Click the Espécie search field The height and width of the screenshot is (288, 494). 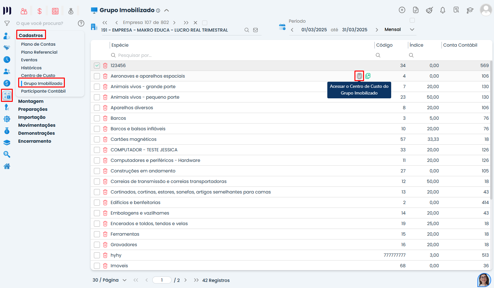[239, 55]
